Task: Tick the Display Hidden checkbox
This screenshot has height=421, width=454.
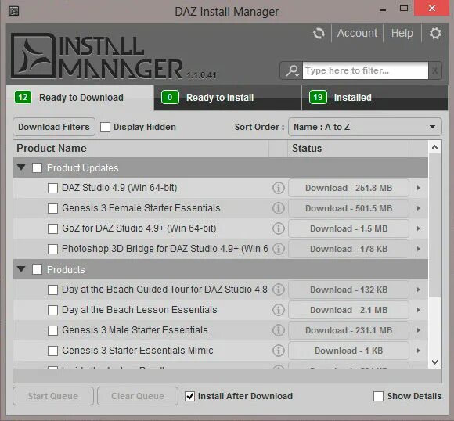Action: click(105, 127)
